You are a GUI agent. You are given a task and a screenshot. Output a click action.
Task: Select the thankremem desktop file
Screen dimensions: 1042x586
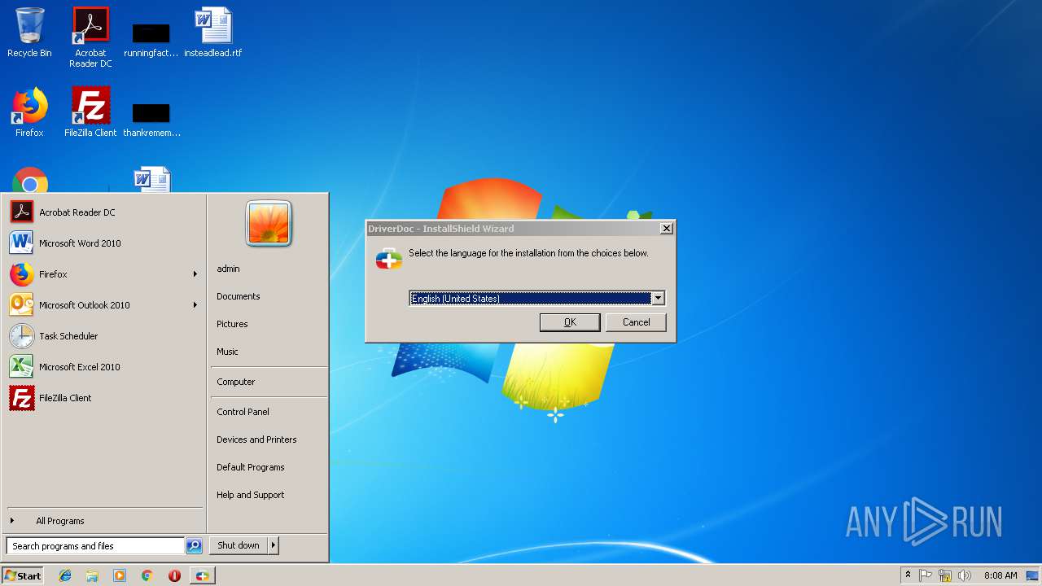pos(151,119)
